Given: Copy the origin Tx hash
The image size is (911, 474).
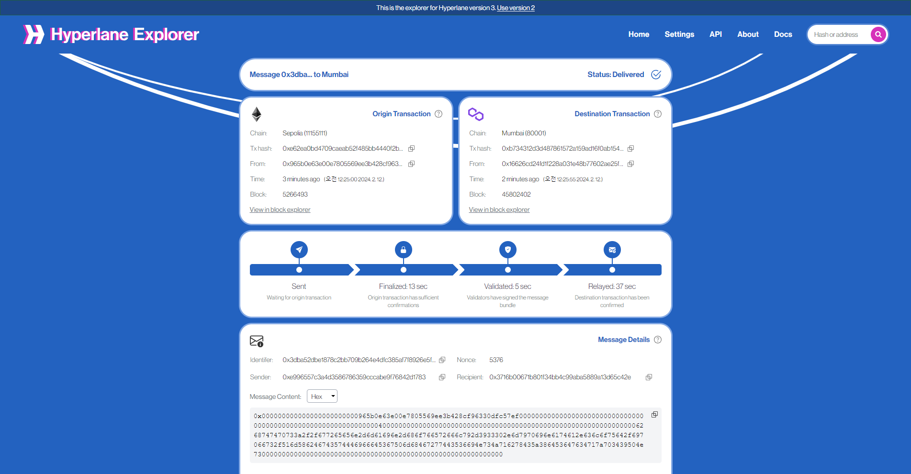Looking at the screenshot, I should [x=411, y=148].
